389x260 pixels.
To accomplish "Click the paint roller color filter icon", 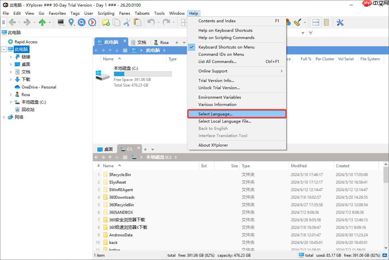I will click(x=297, y=23).
